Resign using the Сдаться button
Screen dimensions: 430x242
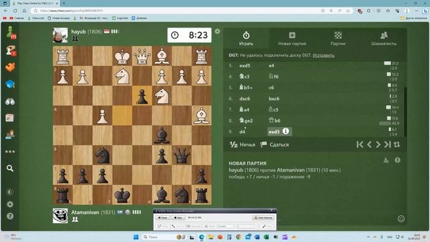[275, 145]
